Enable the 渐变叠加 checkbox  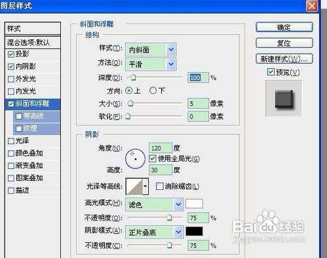pos(11,166)
